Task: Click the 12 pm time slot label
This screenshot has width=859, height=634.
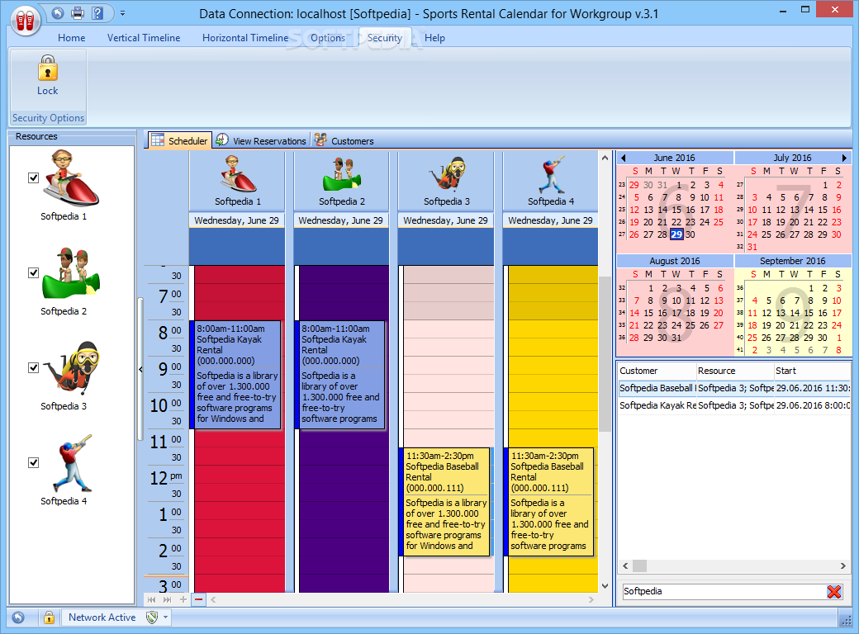Action: 166,478
